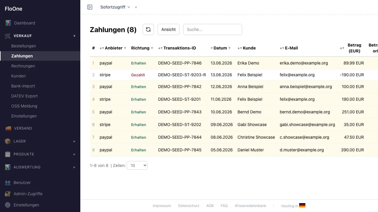Collapse the VERKAUF section arrow
This screenshot has height=212, width=378.
[x=74, y=36]
